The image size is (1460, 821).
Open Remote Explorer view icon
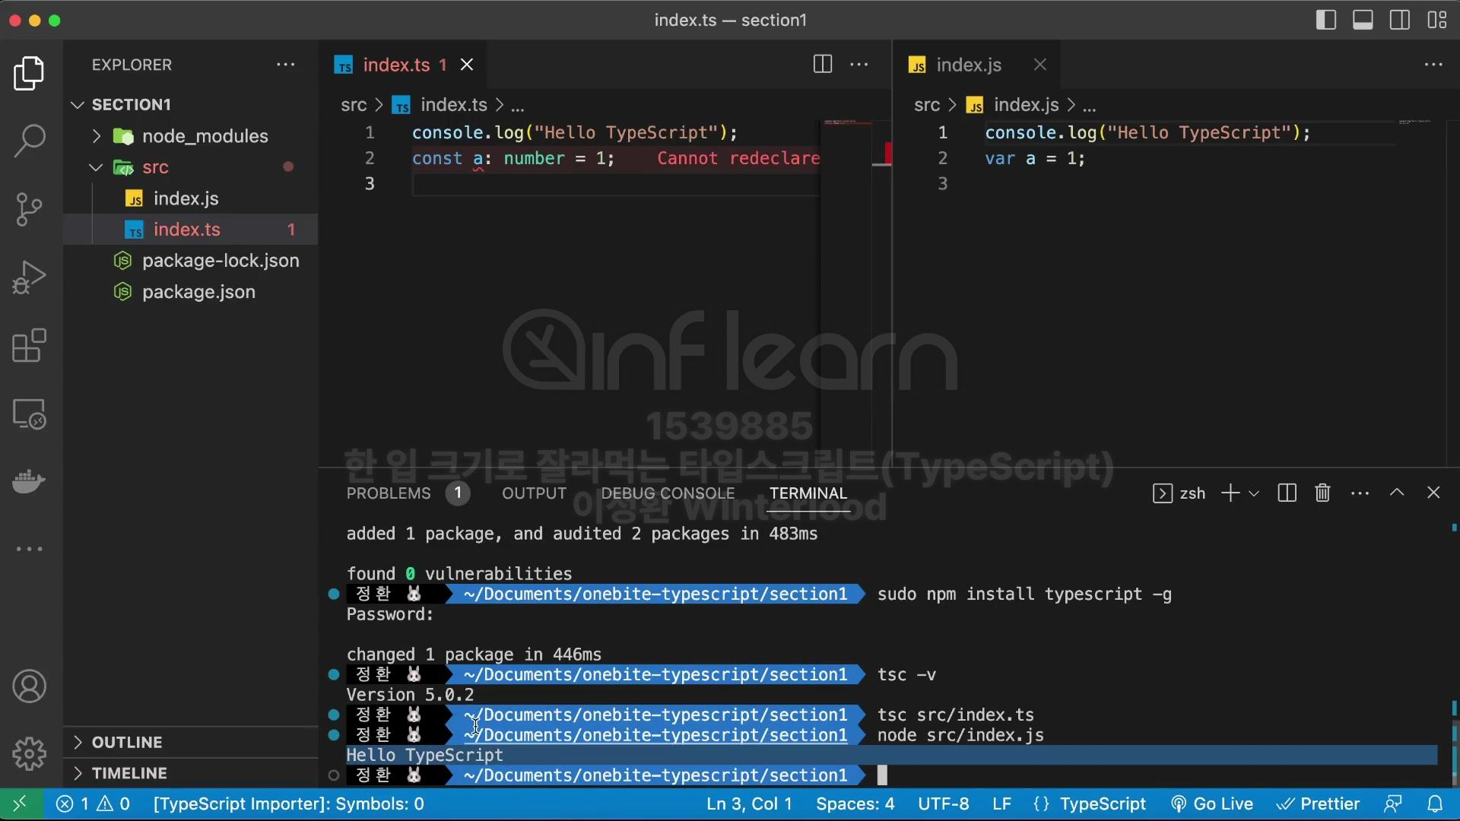coord(30,414)
